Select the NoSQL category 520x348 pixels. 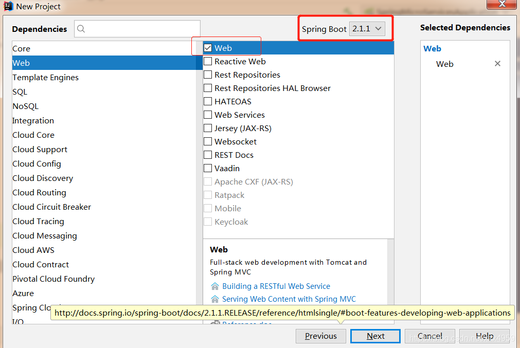pyautogui.click(x=26, y=106)
